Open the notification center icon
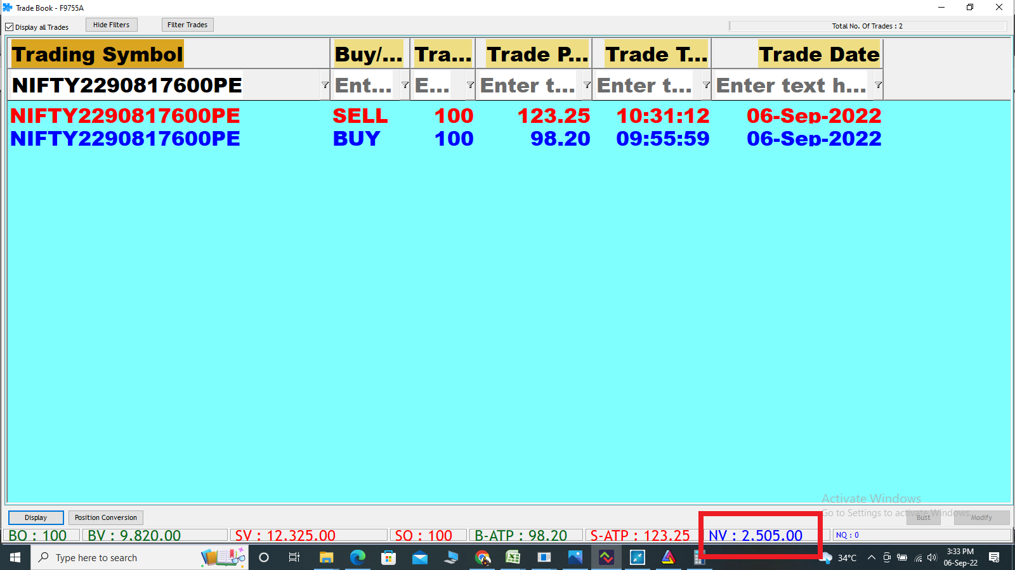Image resolution: width=1015 pixels, height=570 pixels. point(994,557)
